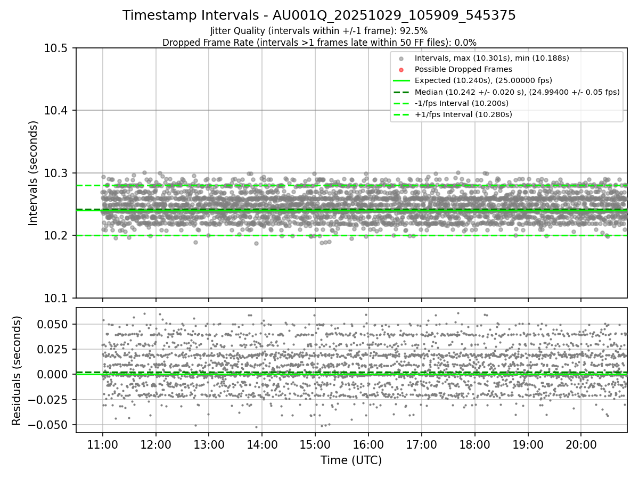Click the solid green line sample for Expected
639x479 pixels.
[402, 81]
